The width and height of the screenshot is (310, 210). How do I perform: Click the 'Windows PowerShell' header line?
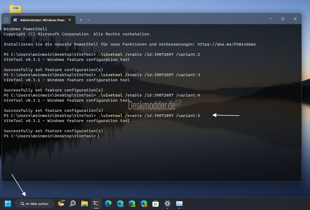pos(26,29)
